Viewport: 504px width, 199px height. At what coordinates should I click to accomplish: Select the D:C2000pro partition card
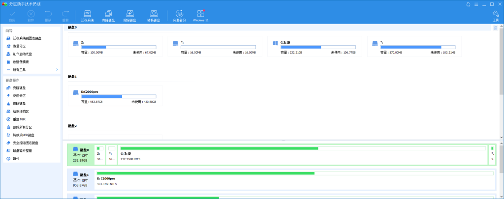115,96
